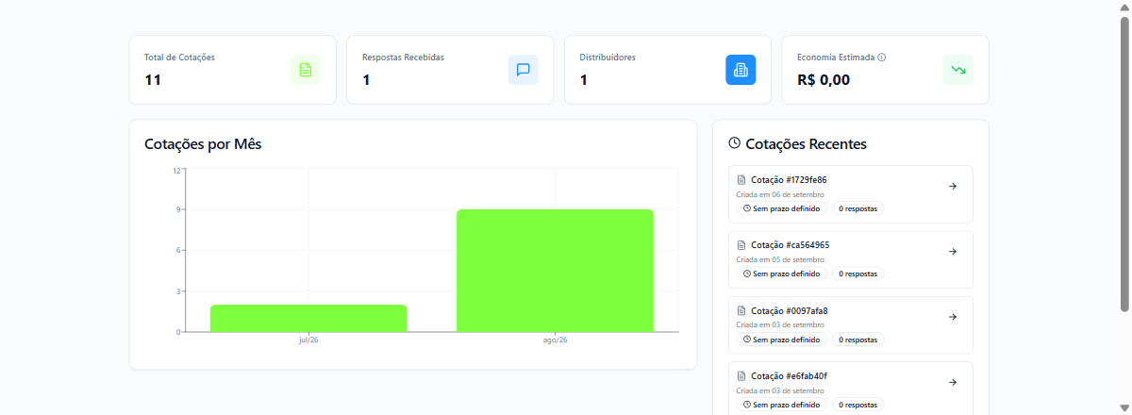Click the ago/26 axis label

click(555, 340)
